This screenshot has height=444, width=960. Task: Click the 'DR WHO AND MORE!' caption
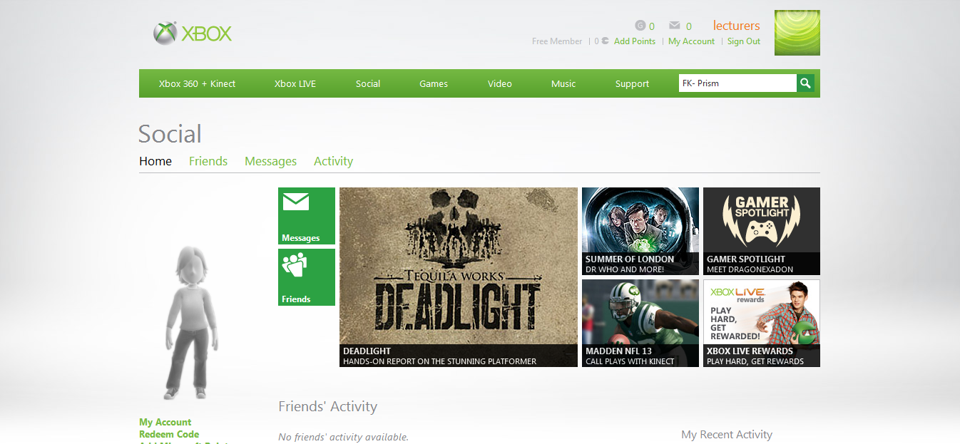[625, 269]
